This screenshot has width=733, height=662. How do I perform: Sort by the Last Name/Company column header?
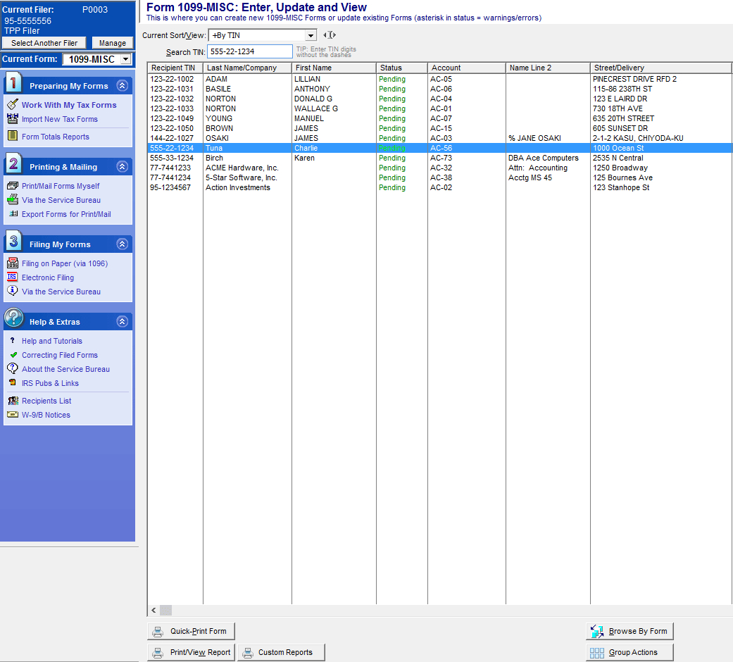(246, 68)
